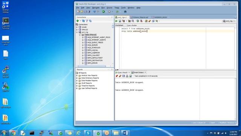The image size is (241, 136).
Task: Click the Refresh connections icon
Action: click(83, 21)
